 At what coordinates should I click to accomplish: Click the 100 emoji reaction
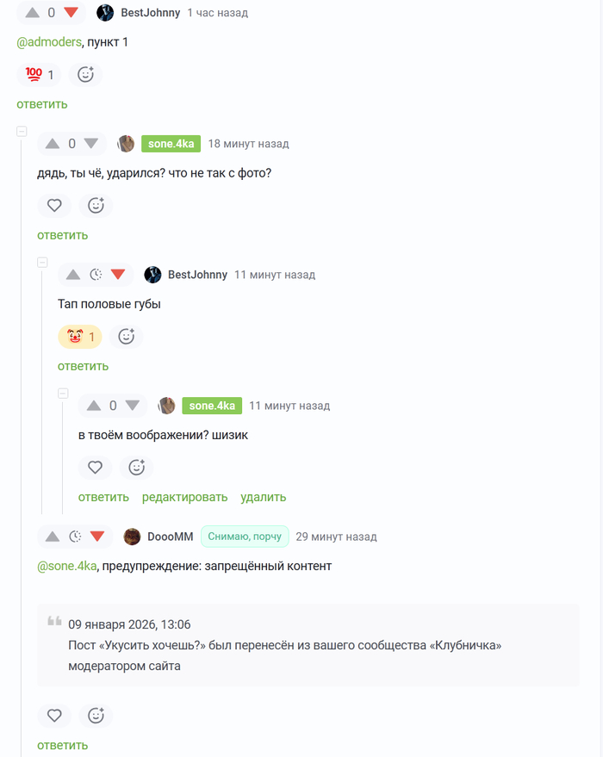coord(39,75)
